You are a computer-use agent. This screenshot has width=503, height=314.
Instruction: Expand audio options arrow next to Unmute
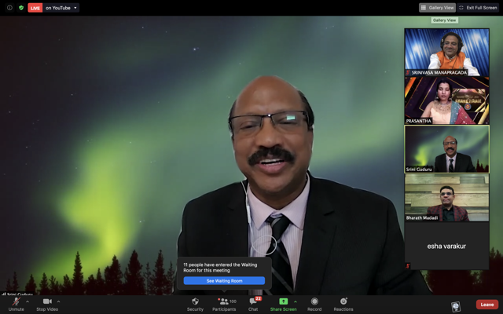pos(28,301)
